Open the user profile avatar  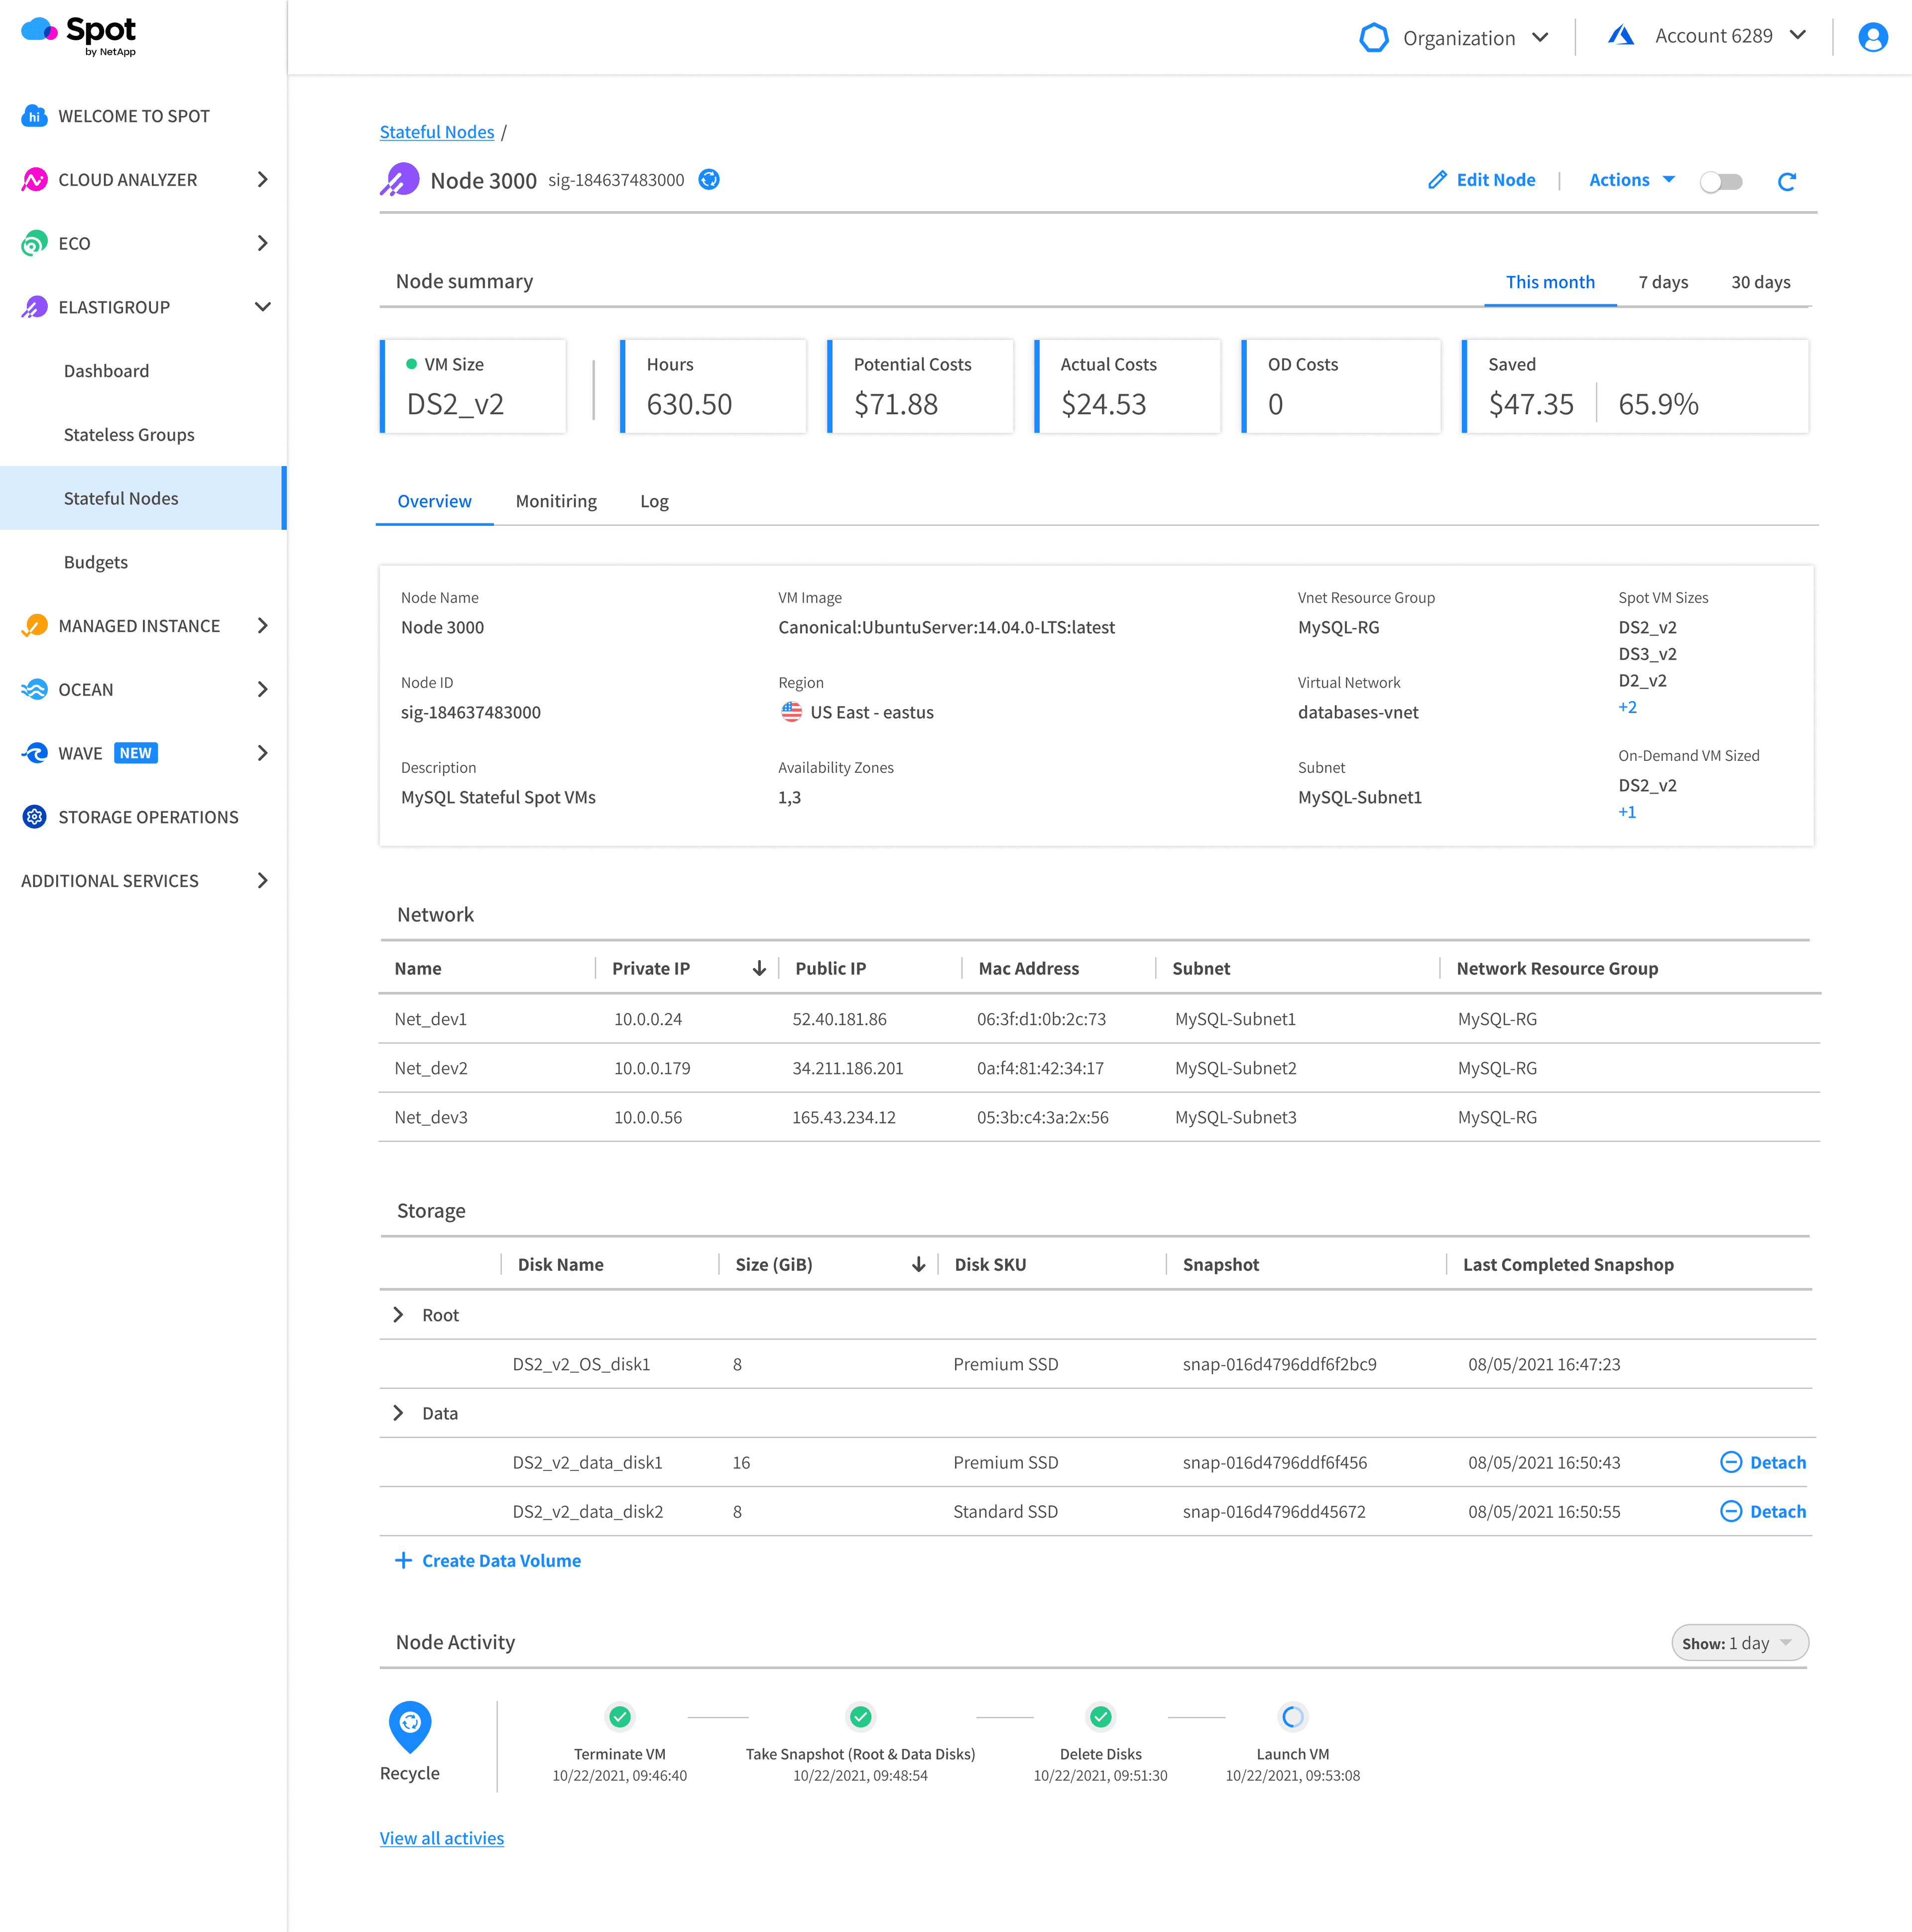click(1872, 37)
